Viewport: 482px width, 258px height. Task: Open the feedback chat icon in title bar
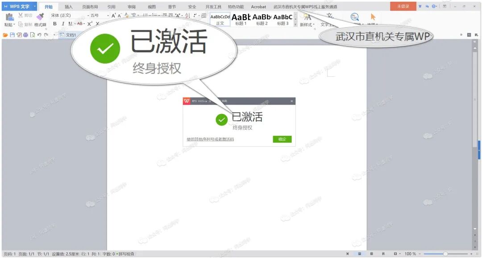[427, 6]
